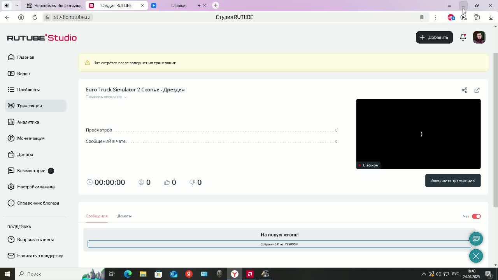Close the round support widget button
Image resolution: width=498 pixels, height=280 pixels.
pyautogui.click(x=476, y=256)
